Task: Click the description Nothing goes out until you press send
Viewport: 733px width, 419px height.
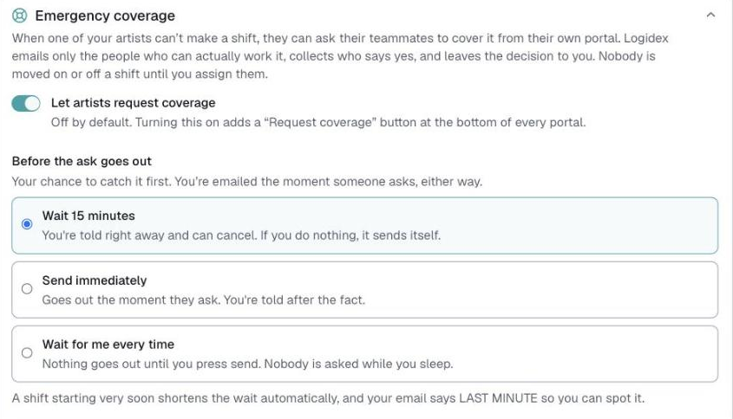Action: pos(248,364)
